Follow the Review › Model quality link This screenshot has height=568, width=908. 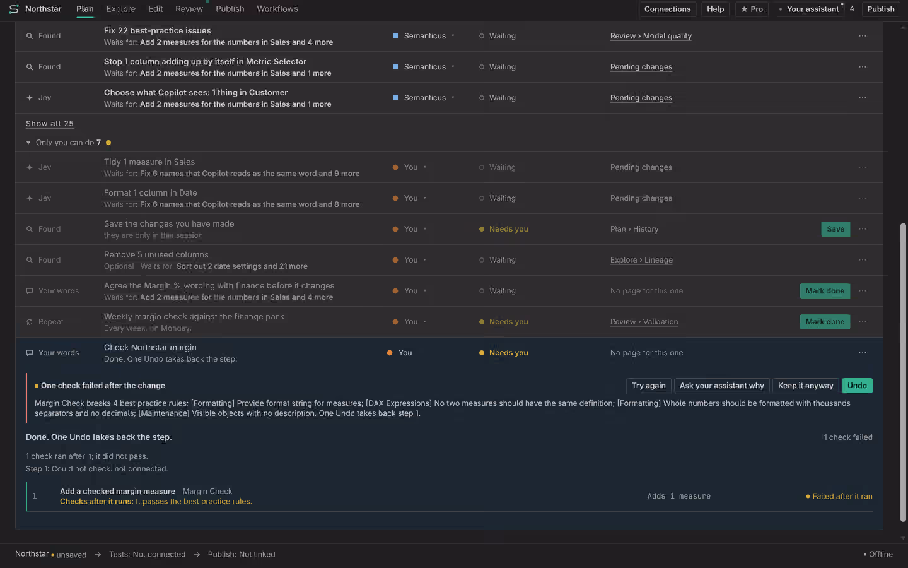pyautogui.click(x=651, y=36)
